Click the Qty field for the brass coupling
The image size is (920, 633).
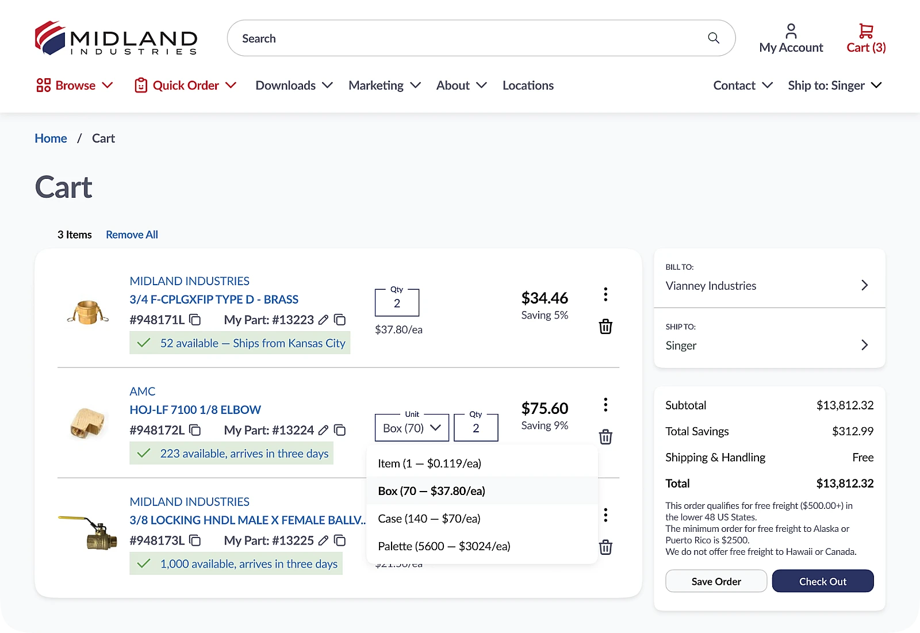pyautogui.click(x=397, y=303)
